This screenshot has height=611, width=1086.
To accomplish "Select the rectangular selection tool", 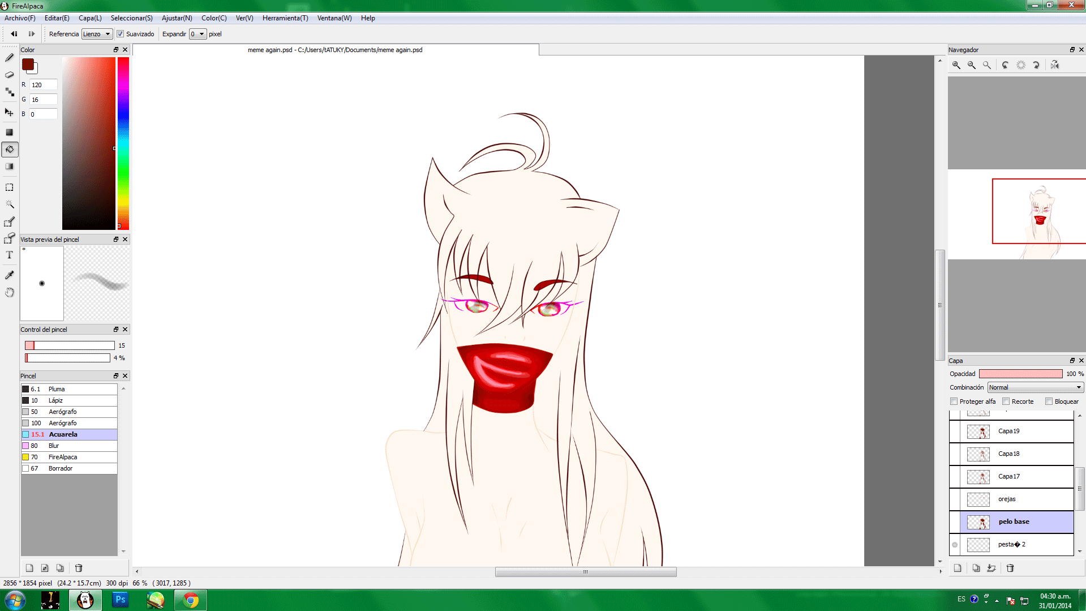I will pyautogui.click(x=10, y=187).
